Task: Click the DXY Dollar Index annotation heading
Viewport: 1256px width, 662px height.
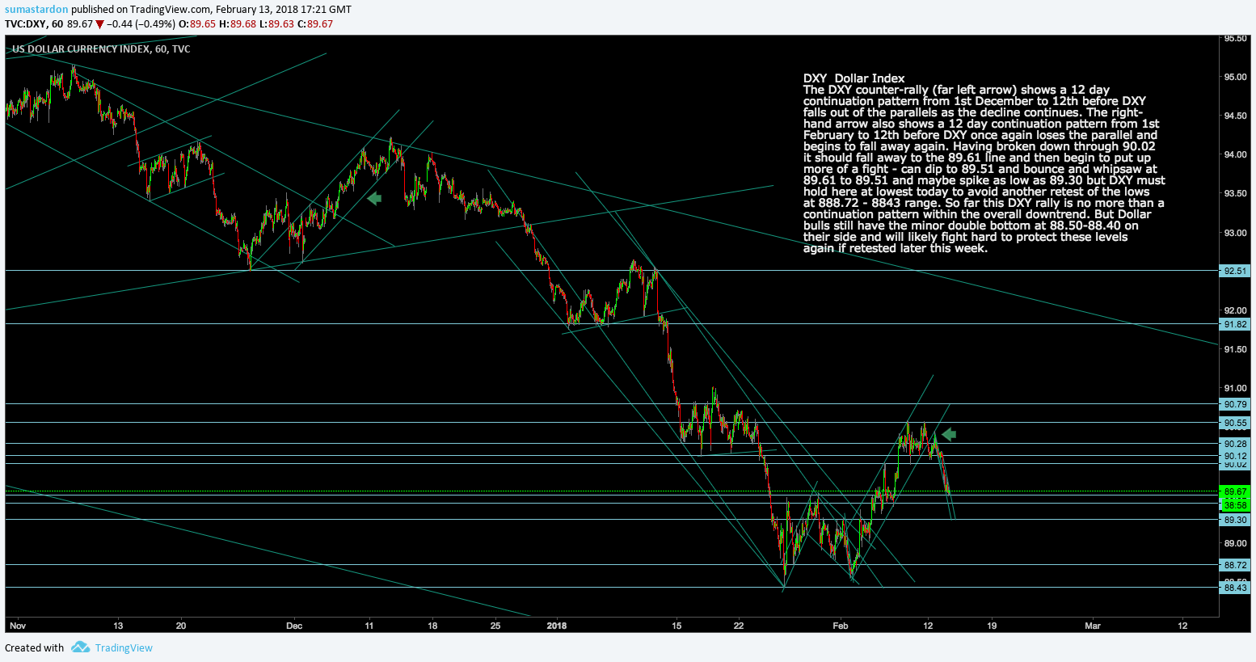Action: coord(854,78)
